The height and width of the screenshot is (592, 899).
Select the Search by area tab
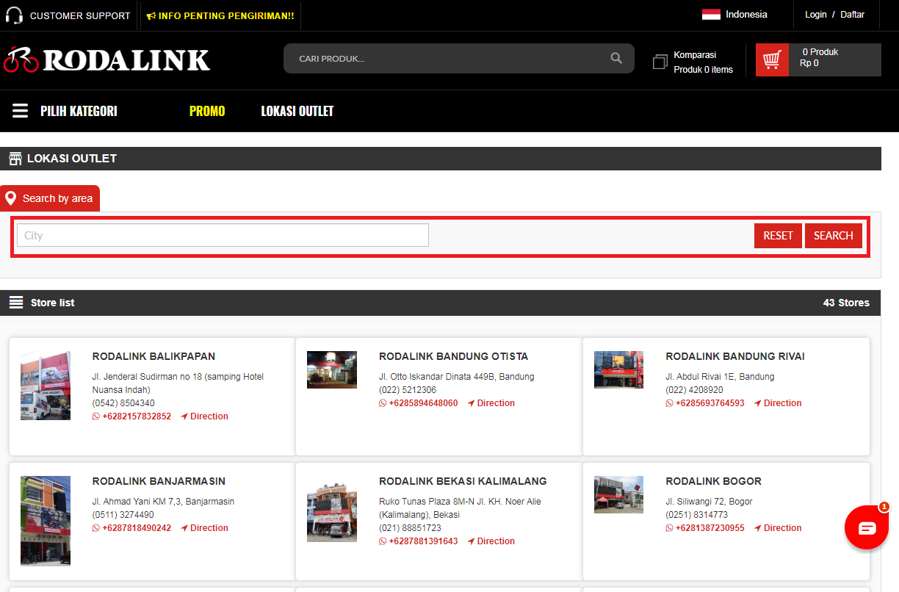pyautogui.click(x=50, y=198)
